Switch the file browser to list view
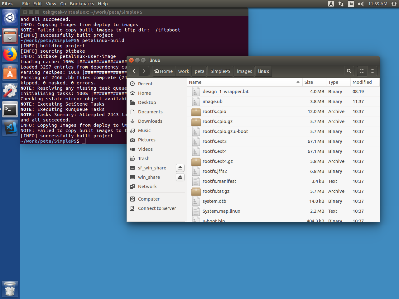The width and height of the screenshot is (399, 299). point(362,71)
